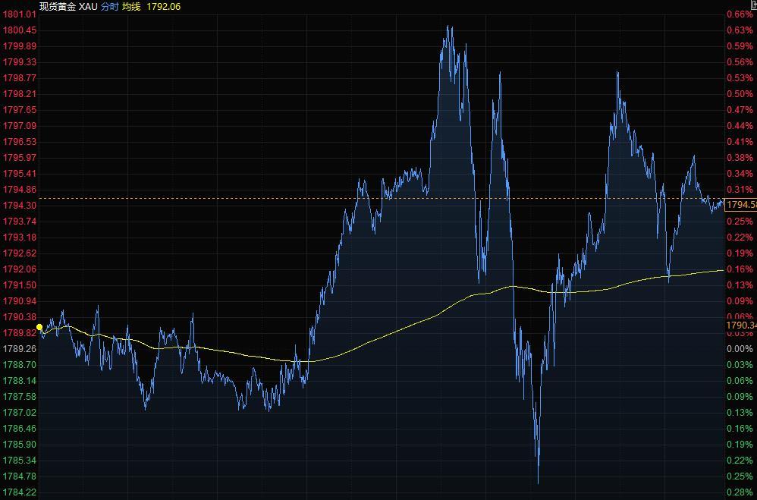Click the lowest trough of the blue price line
The image size is (757, 500).
pyautogui.click(x=538, y=483)
